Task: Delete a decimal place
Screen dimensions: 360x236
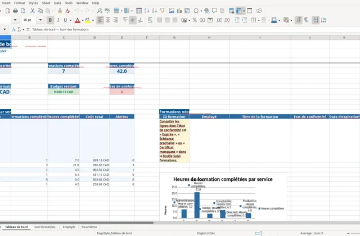Action: tap(227, 20)
